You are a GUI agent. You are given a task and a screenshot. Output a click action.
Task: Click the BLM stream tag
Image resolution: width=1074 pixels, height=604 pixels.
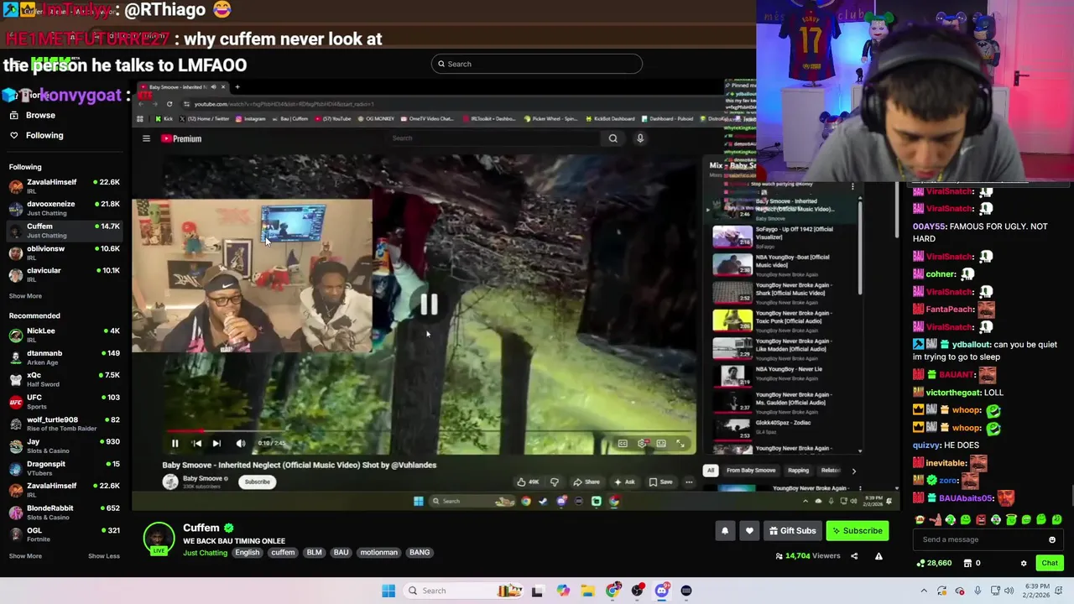(314, 553)
